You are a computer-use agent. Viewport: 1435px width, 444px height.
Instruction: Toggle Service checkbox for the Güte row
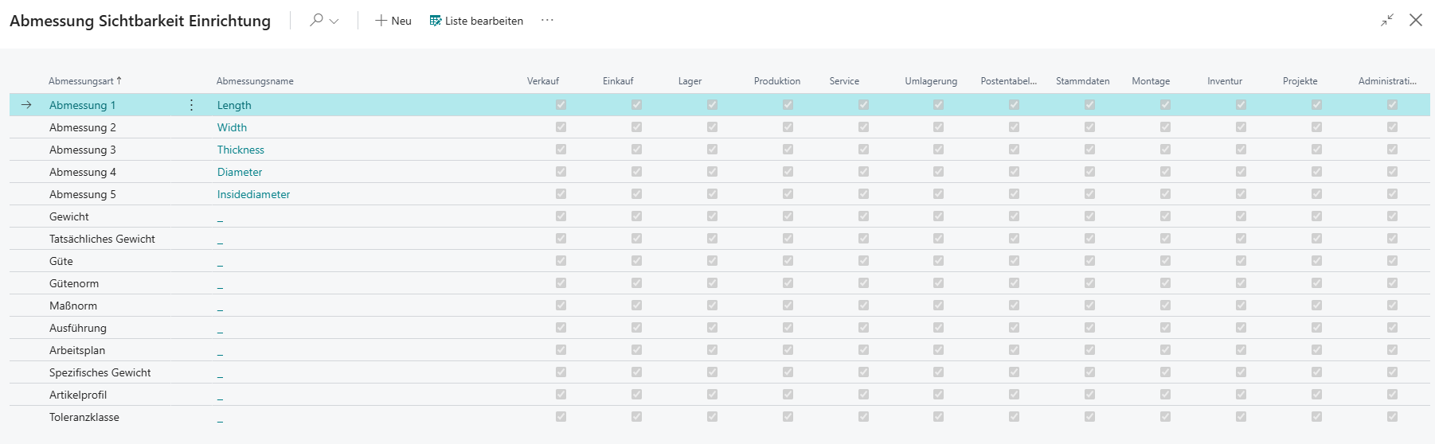[x=863, y=261]
